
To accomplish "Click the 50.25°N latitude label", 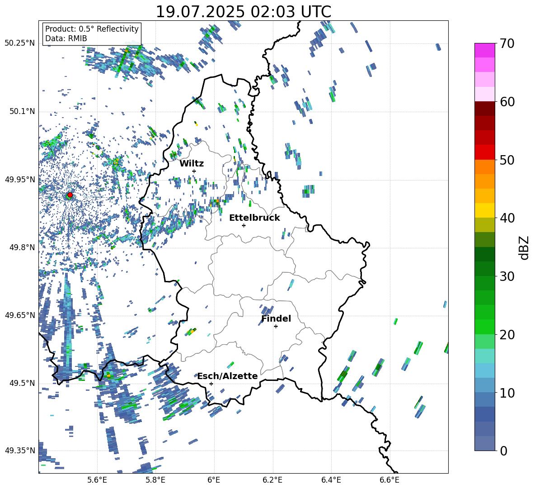I will click(x=20, y=43).
